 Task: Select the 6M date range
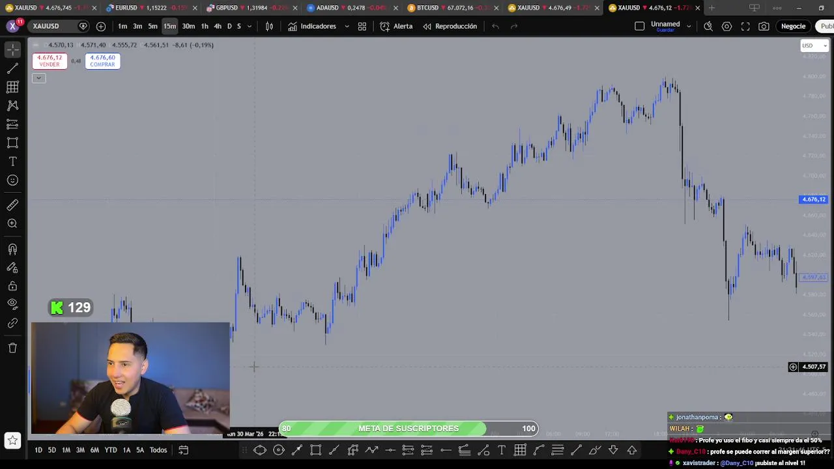click(94, 450)
